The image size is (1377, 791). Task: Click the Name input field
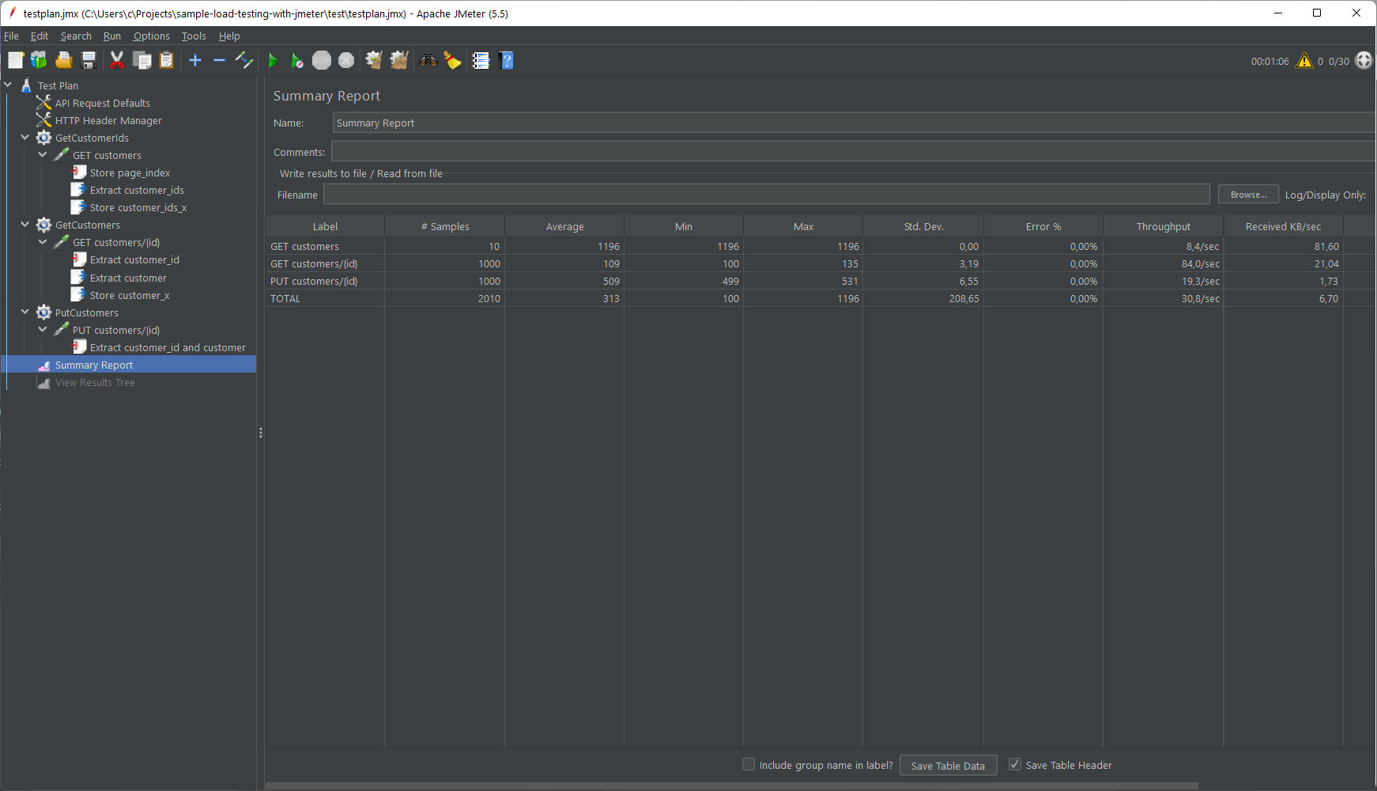(854, 123)
